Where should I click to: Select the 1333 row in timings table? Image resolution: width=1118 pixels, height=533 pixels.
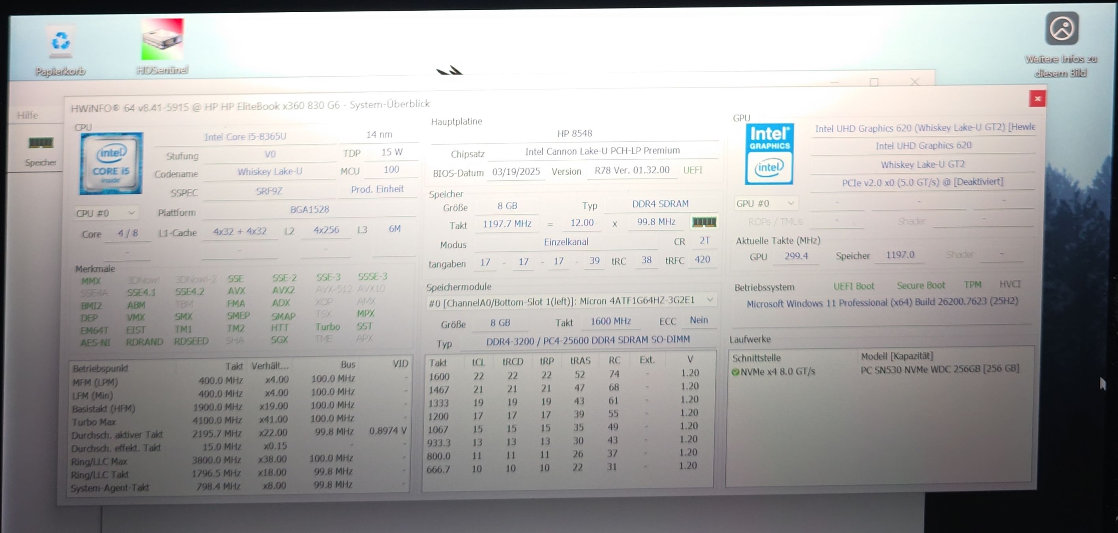(569, 401)
